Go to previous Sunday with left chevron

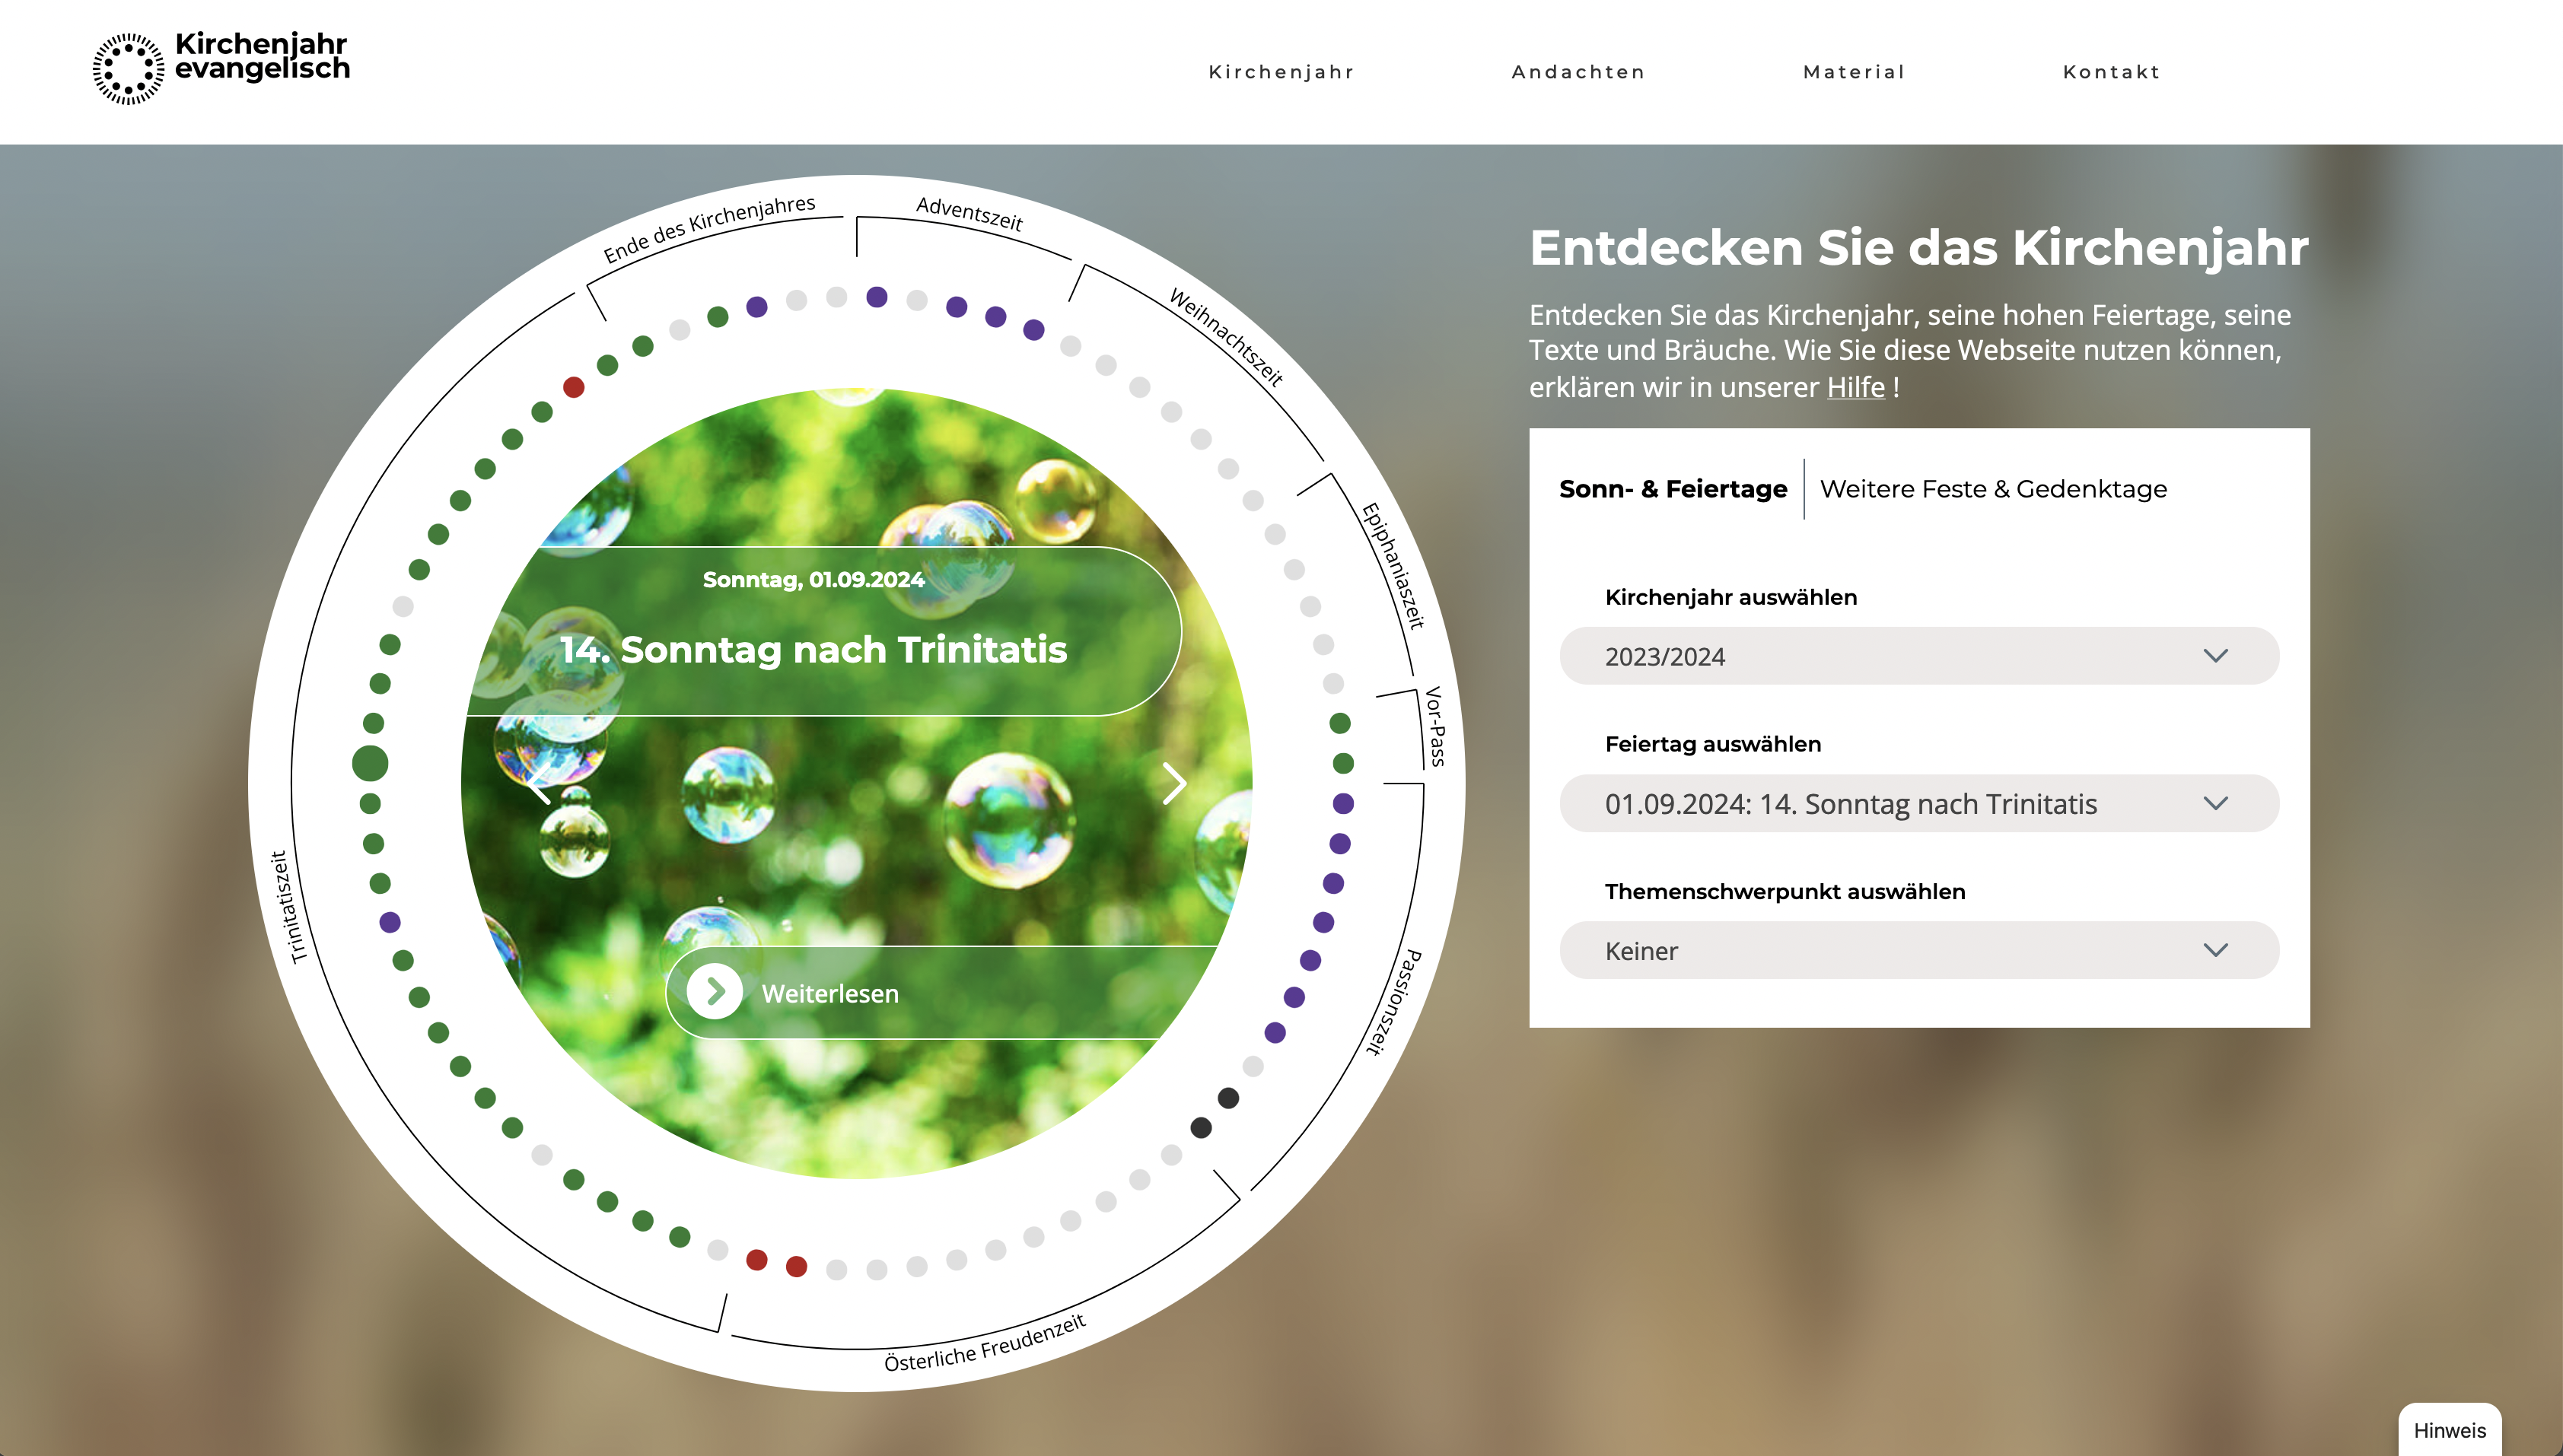(x=540, y=783)
